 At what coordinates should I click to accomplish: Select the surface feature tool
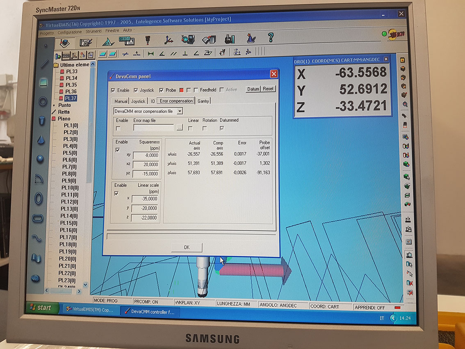[36, 258]
